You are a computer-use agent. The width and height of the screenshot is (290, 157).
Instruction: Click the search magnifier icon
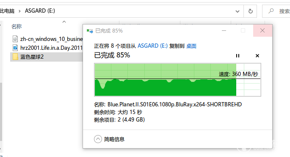click(x=271, y=11)
